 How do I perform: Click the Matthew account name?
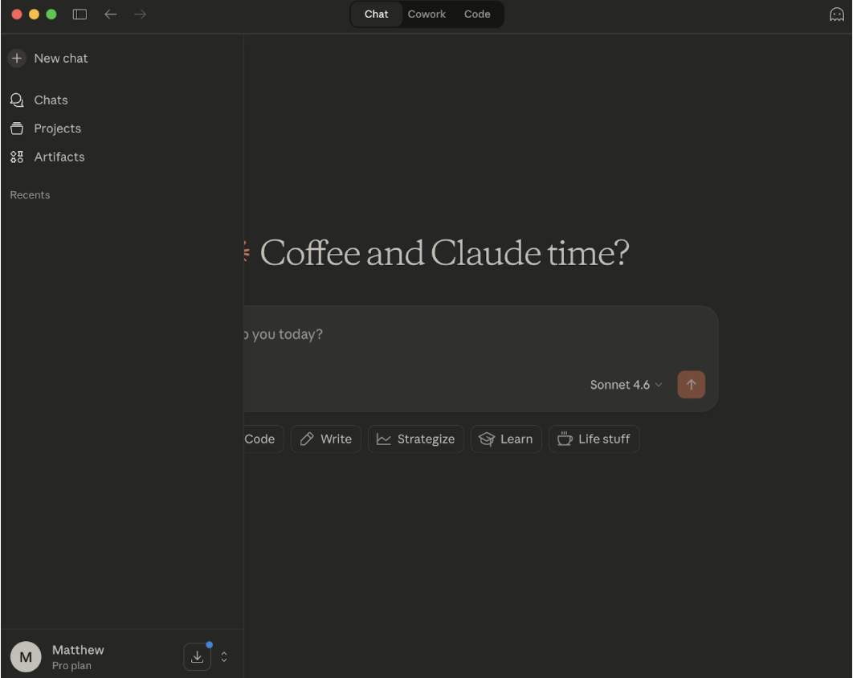(x=78, y=650)
